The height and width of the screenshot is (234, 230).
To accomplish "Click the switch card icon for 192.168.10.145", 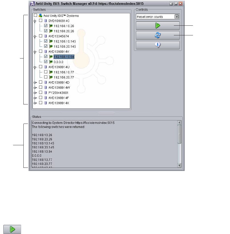I will click(51, 41).
